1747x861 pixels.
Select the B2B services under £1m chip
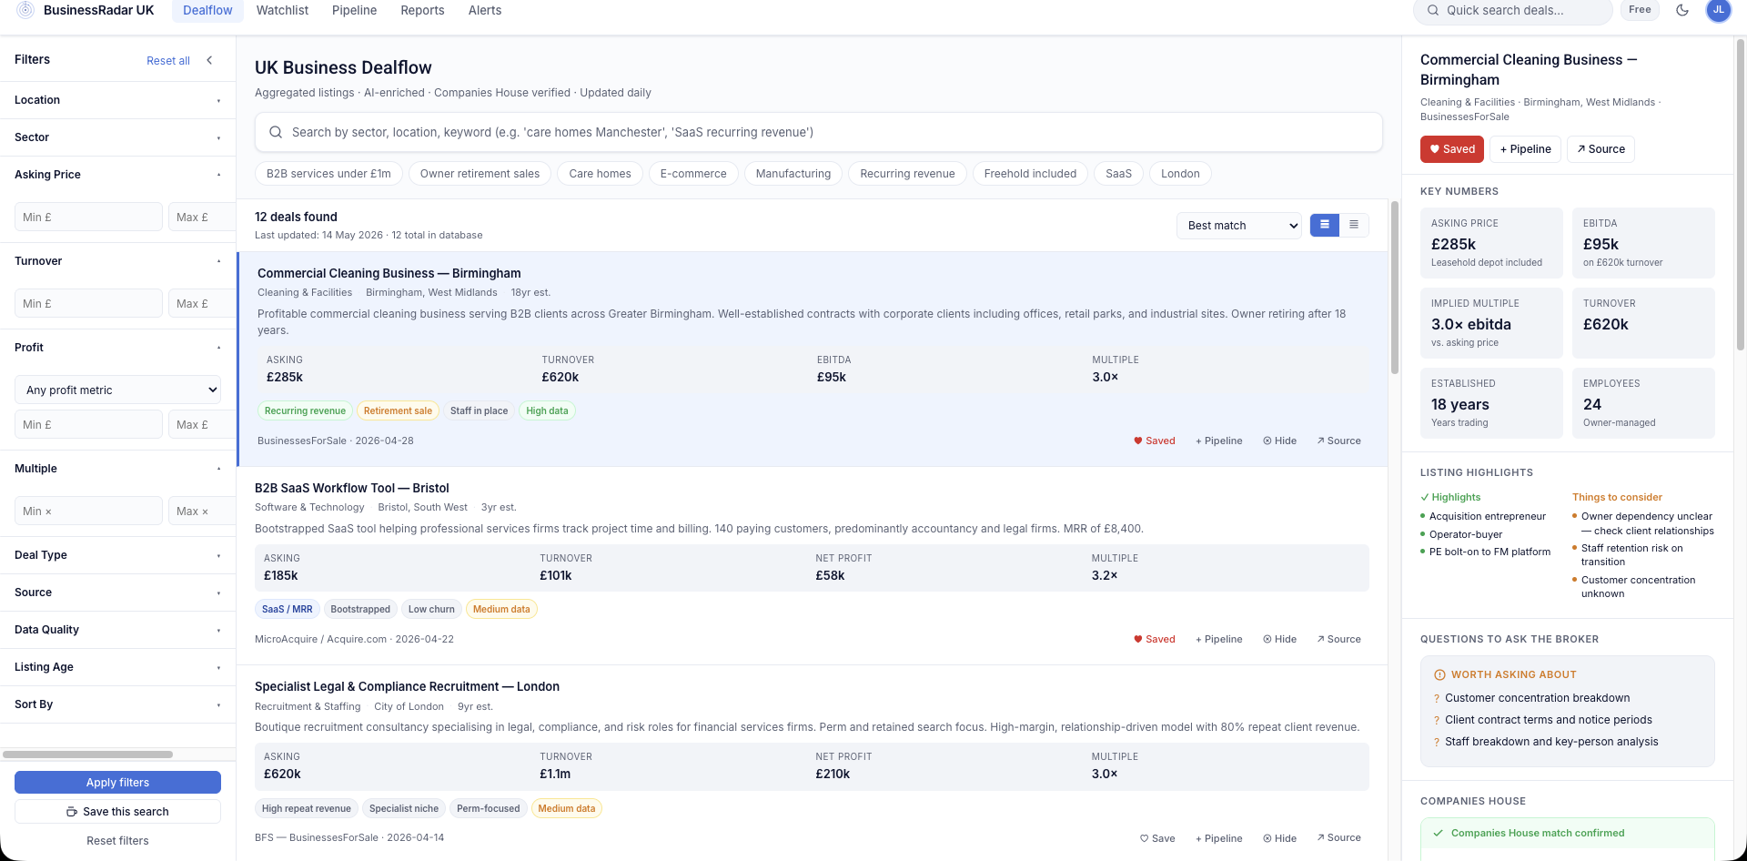[x=328, y=174]
